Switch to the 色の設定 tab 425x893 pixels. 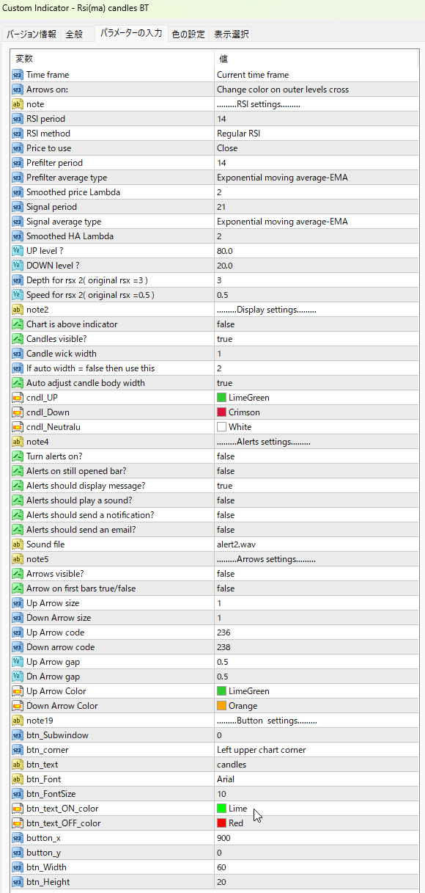pos(188,34)
